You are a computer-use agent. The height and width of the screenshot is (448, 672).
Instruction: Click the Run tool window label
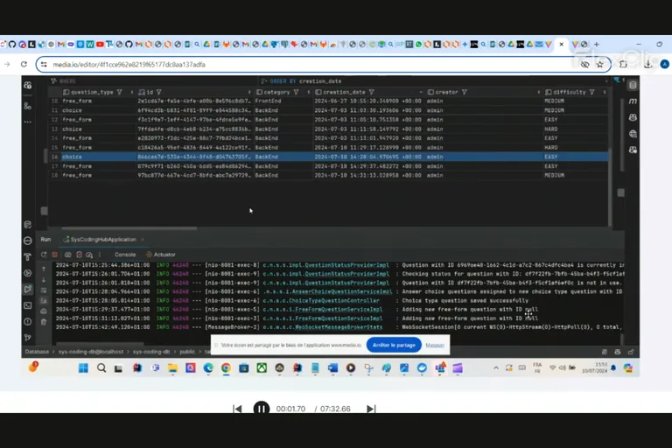coord(45,240)
